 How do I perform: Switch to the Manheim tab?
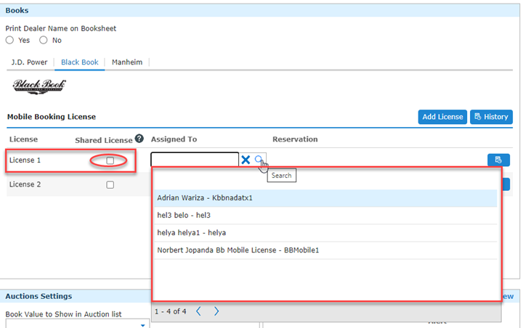[127, 62]
